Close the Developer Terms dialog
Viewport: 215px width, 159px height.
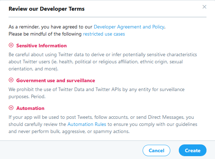204,7
